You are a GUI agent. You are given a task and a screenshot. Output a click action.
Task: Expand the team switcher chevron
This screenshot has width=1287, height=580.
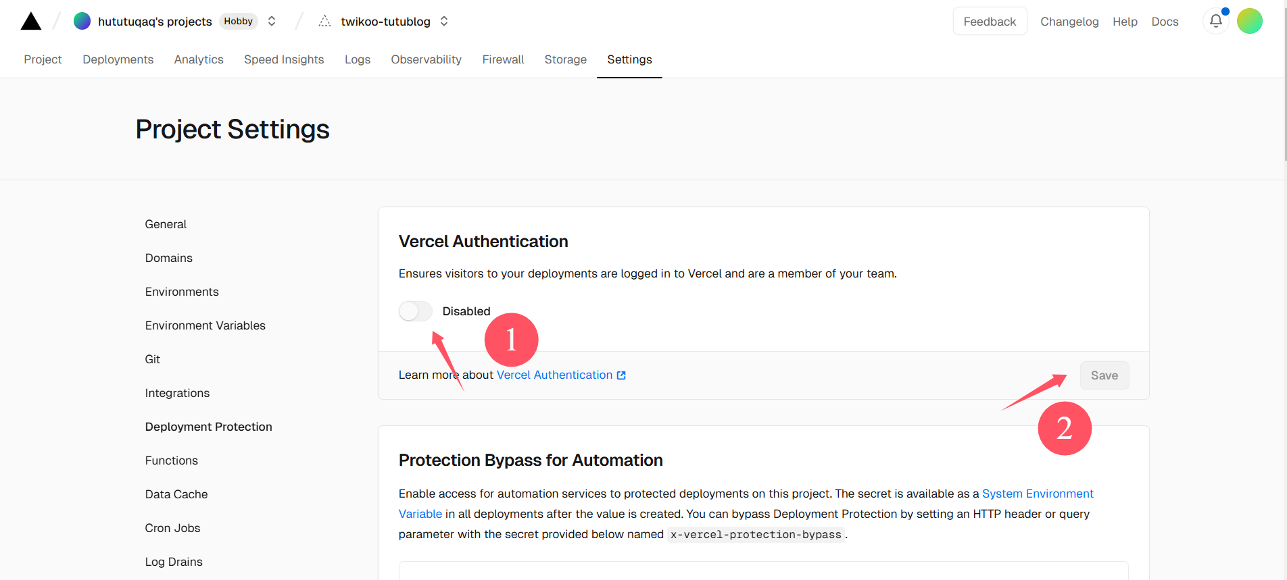click(x=272, y=21)
